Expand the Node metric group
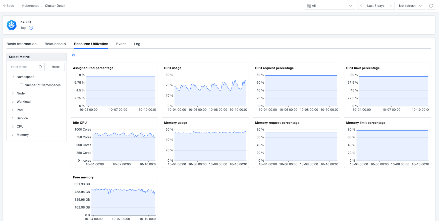Screen dimensions: 439x221 (x=13, y=93)
